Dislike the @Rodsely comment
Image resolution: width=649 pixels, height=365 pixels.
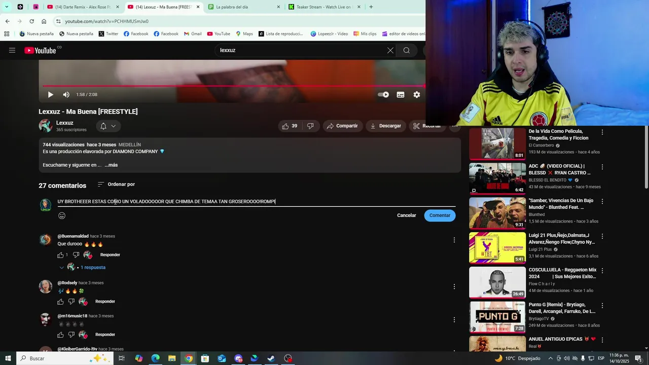coord(71,302)
